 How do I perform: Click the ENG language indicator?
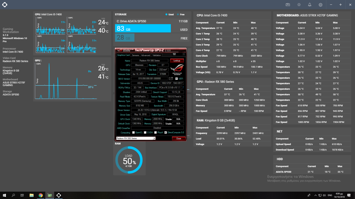330,195
